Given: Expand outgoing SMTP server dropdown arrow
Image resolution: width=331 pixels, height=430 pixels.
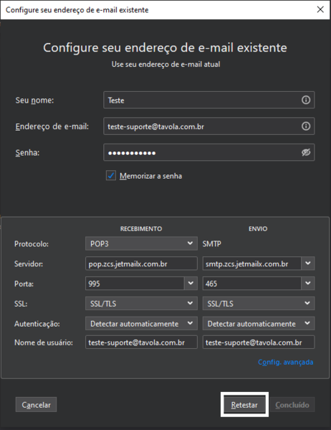Looking at the screenshot, I should pos(308,263).
